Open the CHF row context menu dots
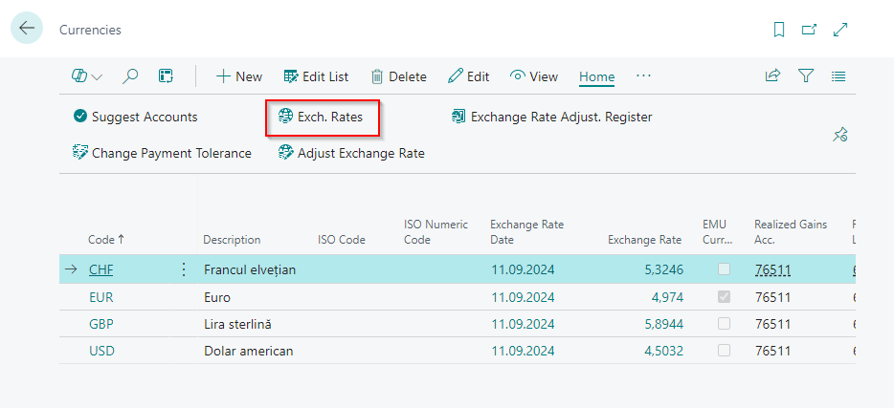The height and width of the screenshot is (408, 894). 184,270
